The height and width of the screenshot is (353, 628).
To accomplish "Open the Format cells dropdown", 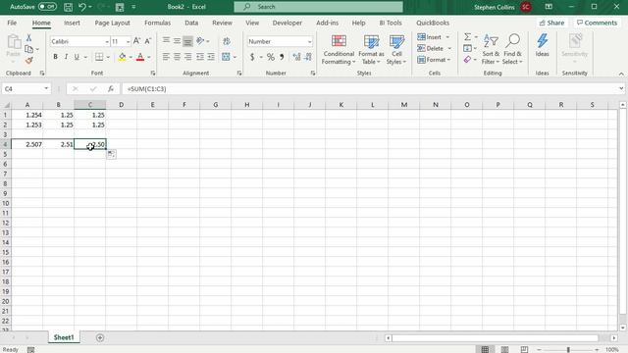I will pyautogui.click(x=434, y=60).
